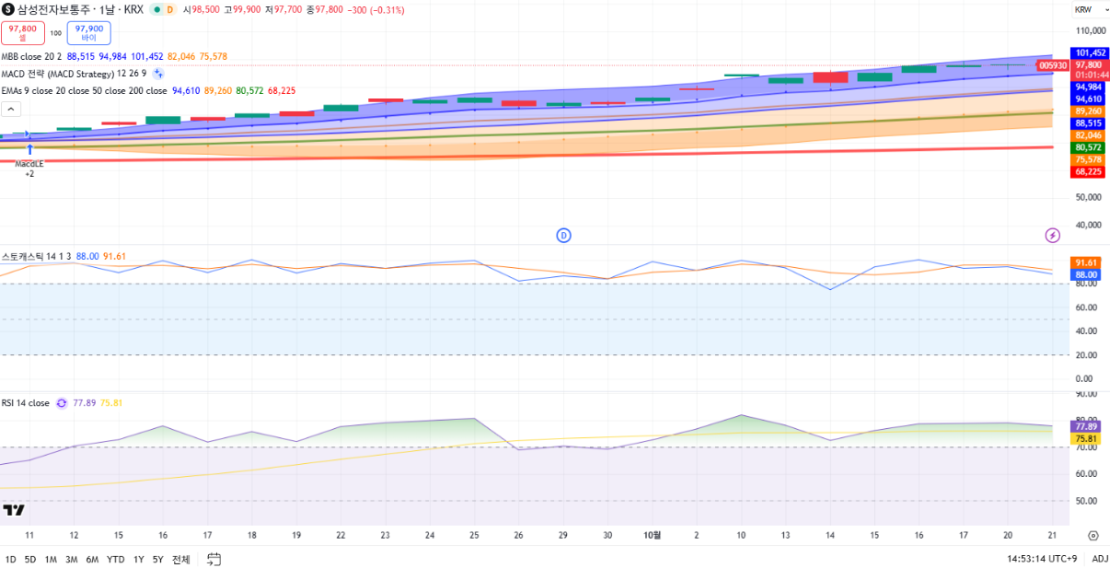Click the 005930 symbol price label

pos(1053,65)
